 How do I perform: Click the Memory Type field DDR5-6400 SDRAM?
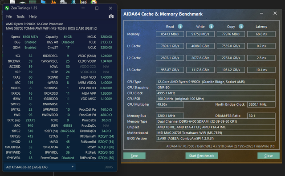[216, 121]
